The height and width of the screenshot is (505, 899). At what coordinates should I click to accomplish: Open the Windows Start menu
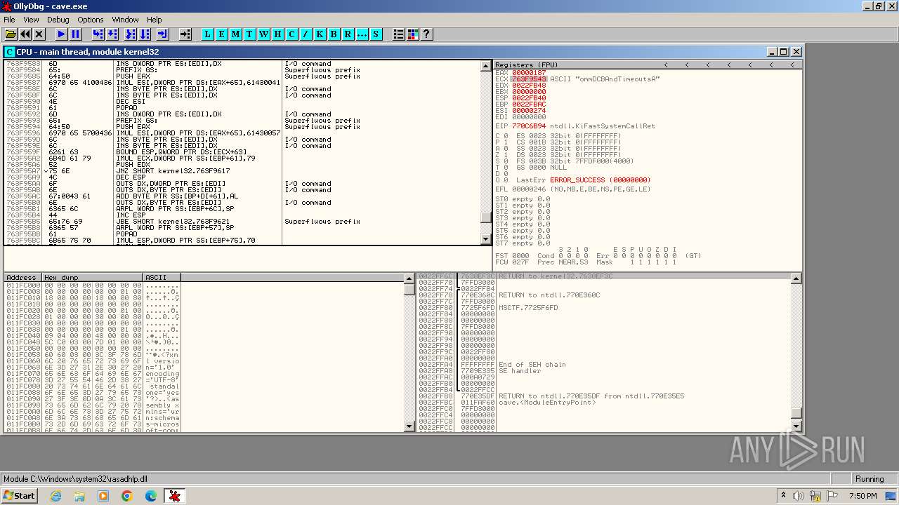click(x=19, y=496)
